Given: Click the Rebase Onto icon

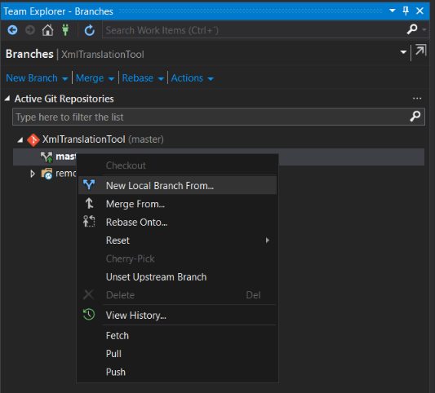Looking at the screenshot, I should pos(89,221).
